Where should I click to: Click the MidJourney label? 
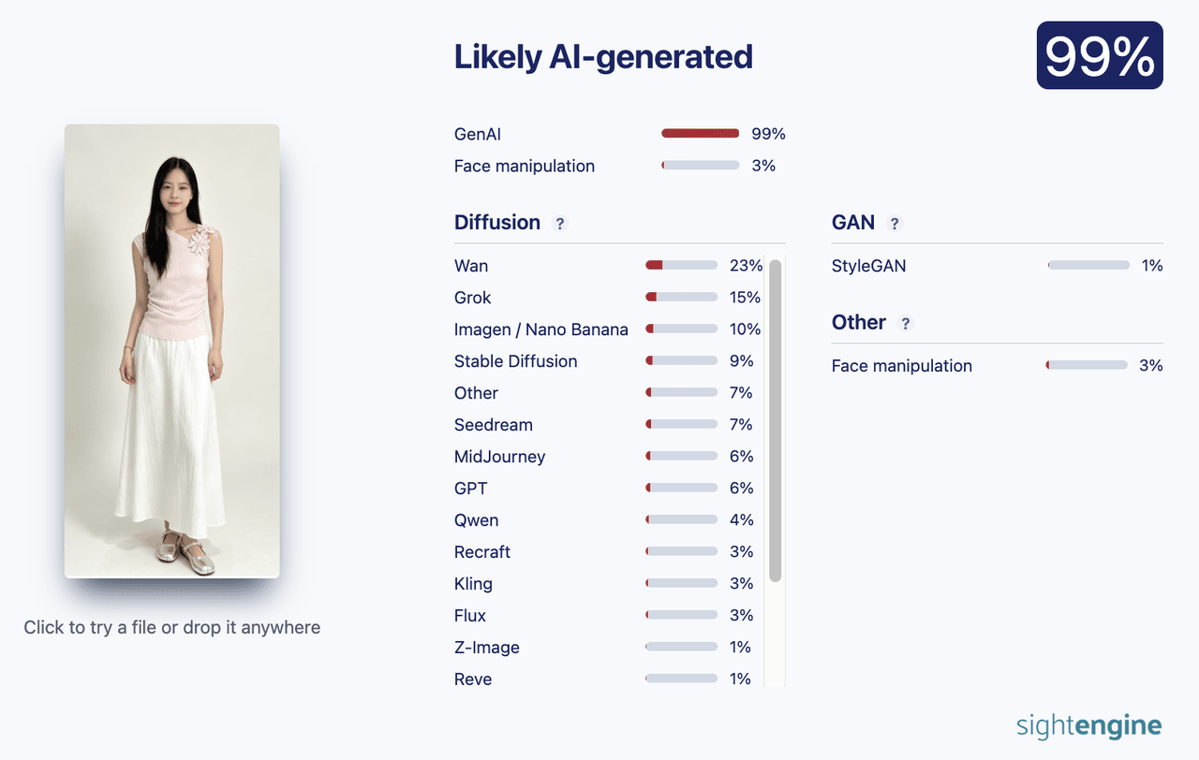500,457
